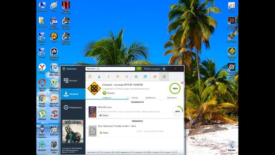The height and width of the screenshot is (155, 275).
Task: Sort list by Размер column
Action: pyautogui.click(x=134, y=98)
